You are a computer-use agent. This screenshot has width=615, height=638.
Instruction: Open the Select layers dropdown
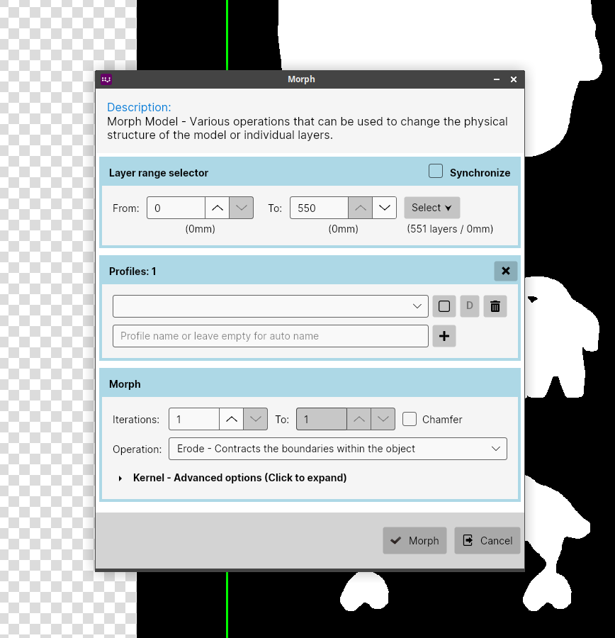(x=431, y=207)
